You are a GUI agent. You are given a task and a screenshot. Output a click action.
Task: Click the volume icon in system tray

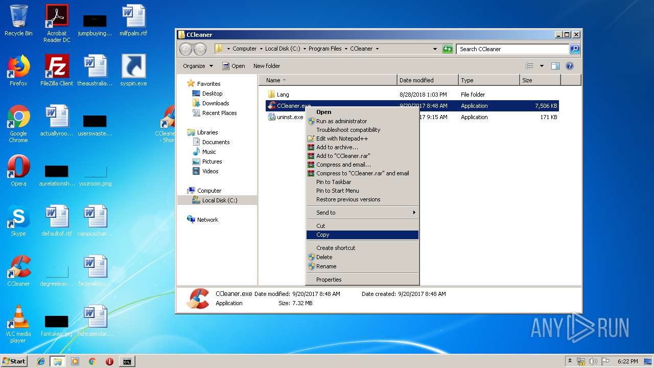(x=593, y=361)
